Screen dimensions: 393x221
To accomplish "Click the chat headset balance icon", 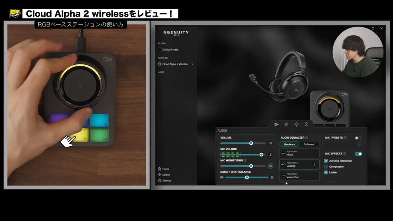I will 272,177.
